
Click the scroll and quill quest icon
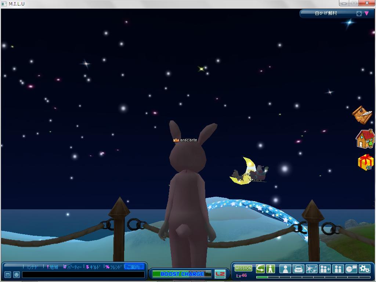tap(362, 115)
